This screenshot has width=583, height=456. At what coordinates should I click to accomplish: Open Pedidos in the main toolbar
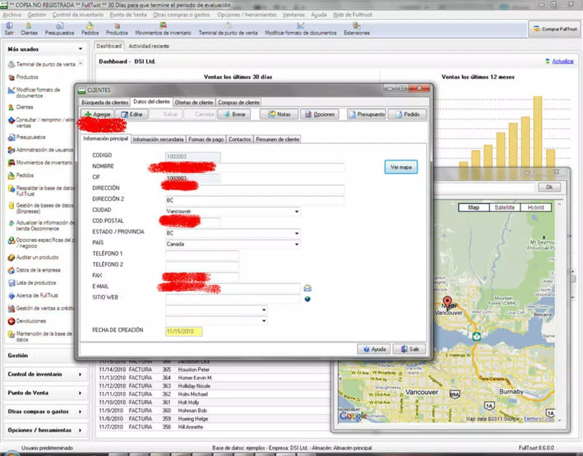coord(90,29)
